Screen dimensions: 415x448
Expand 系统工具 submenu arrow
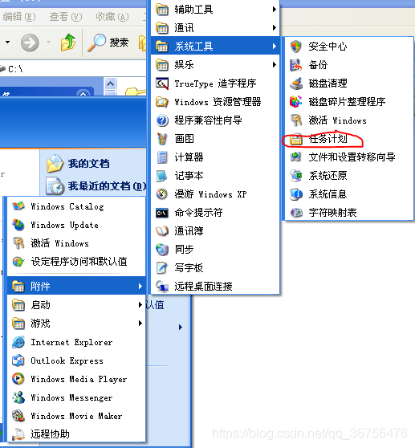pyautogui.click(x=275, y=46)
